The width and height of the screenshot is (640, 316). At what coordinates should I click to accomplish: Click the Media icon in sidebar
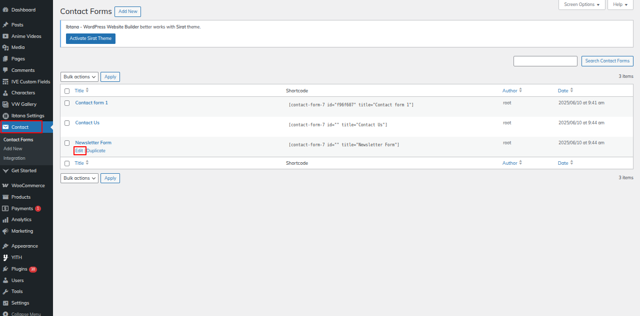[x=5, y=47]
